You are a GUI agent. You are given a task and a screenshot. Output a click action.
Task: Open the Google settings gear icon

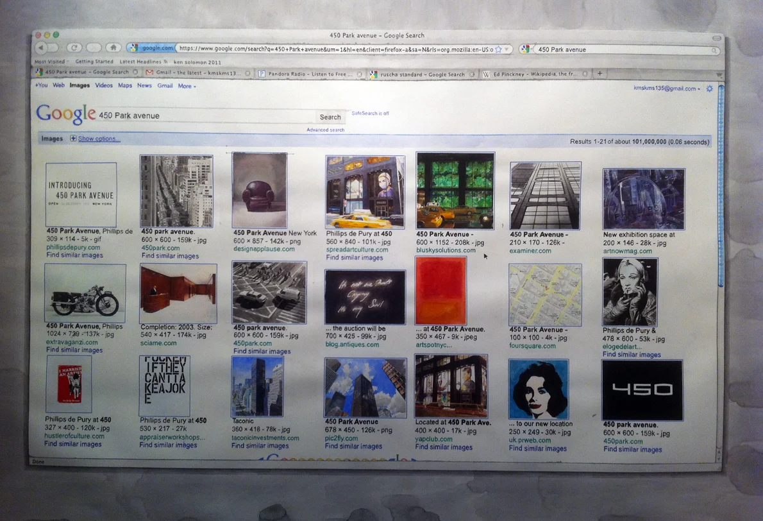click(710, 89)
